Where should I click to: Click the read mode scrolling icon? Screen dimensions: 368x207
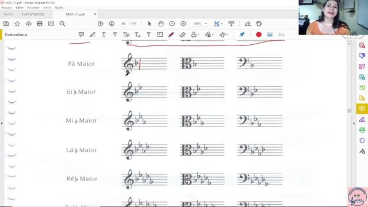pos(231,24)
